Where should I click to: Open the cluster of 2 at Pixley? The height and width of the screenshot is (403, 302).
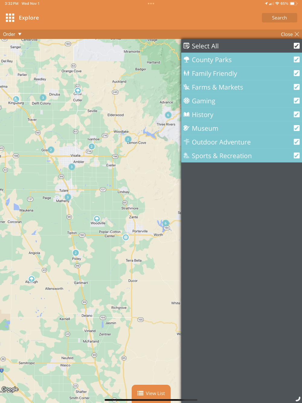click(75, 253)
